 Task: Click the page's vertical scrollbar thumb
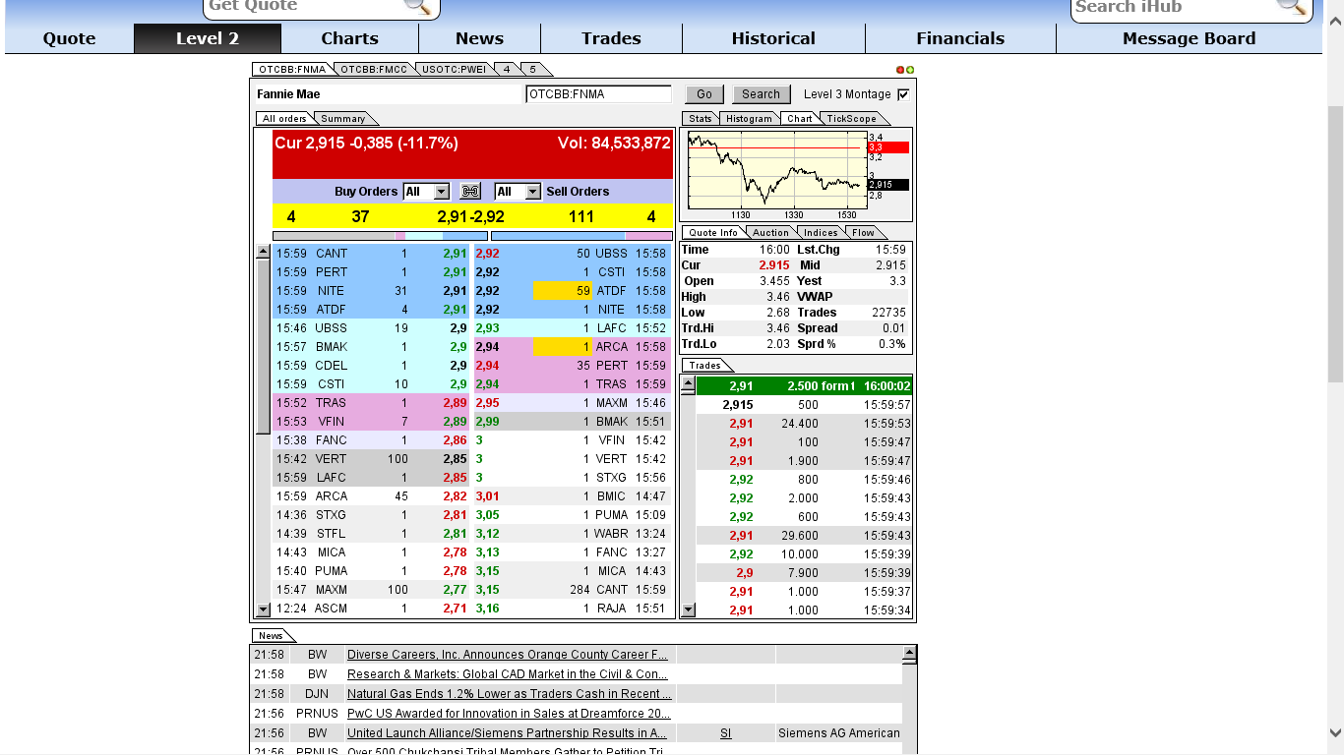click(1335, 244)
